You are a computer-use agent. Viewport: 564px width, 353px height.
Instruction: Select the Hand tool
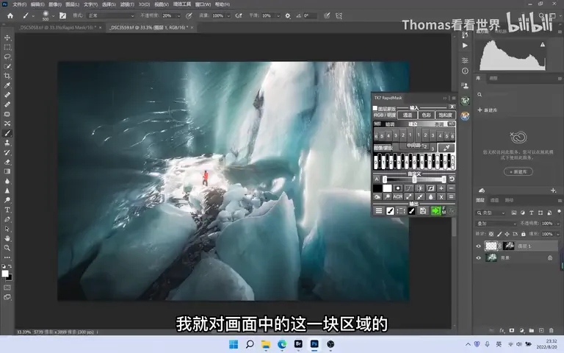click(7, 238)
